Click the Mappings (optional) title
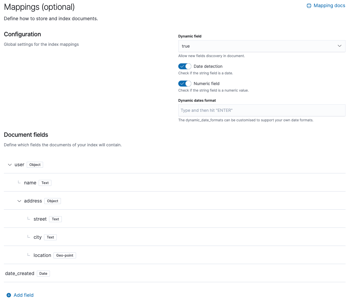The image size is (350, 306). (x=39, y=7)
